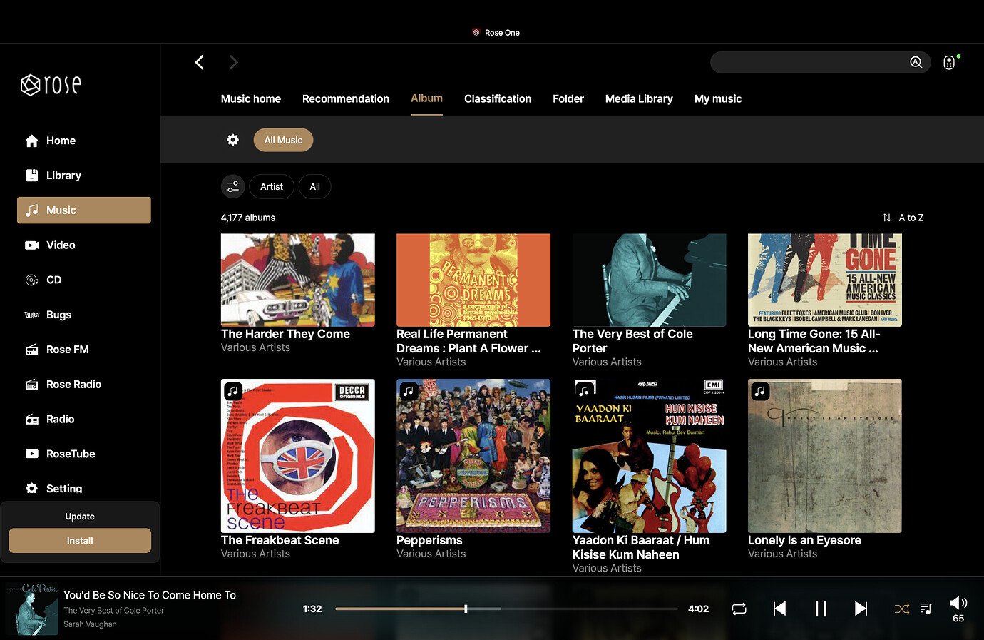
Task: Open the album view settings gear
Action: click(x=232, y=140)
